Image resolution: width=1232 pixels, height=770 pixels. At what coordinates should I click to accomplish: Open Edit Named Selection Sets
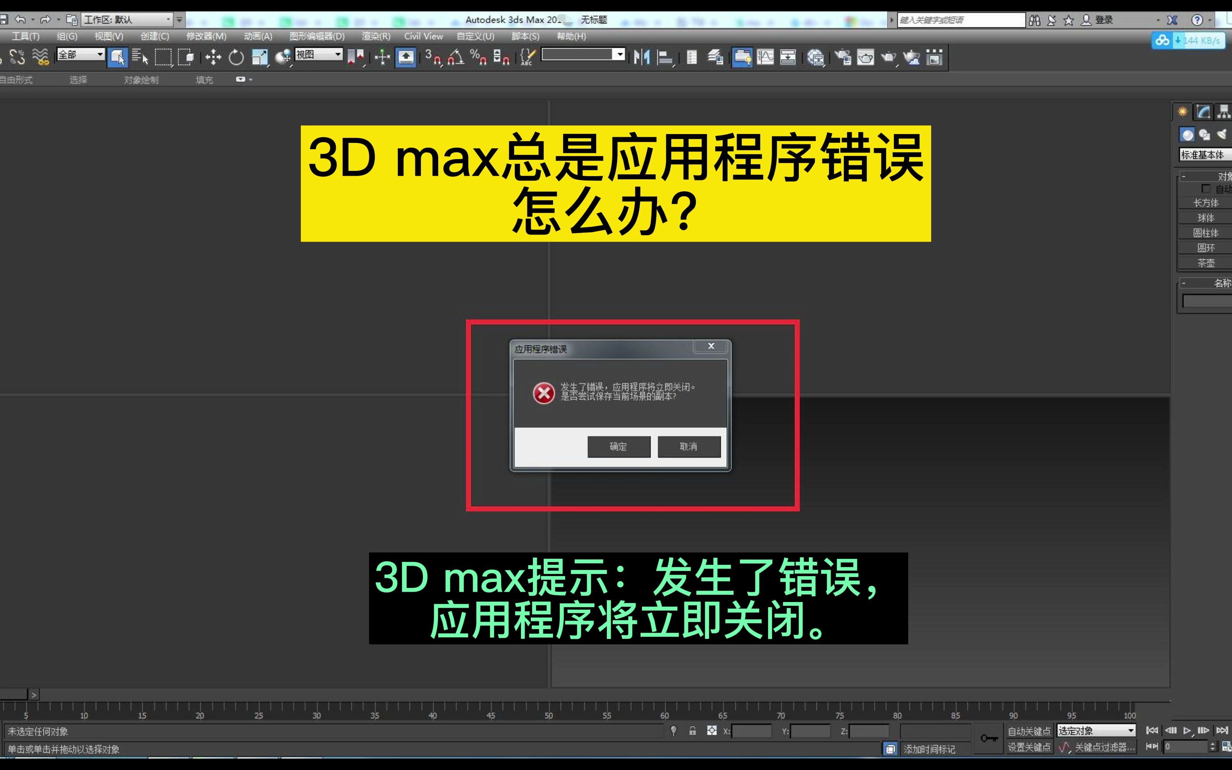528,57
